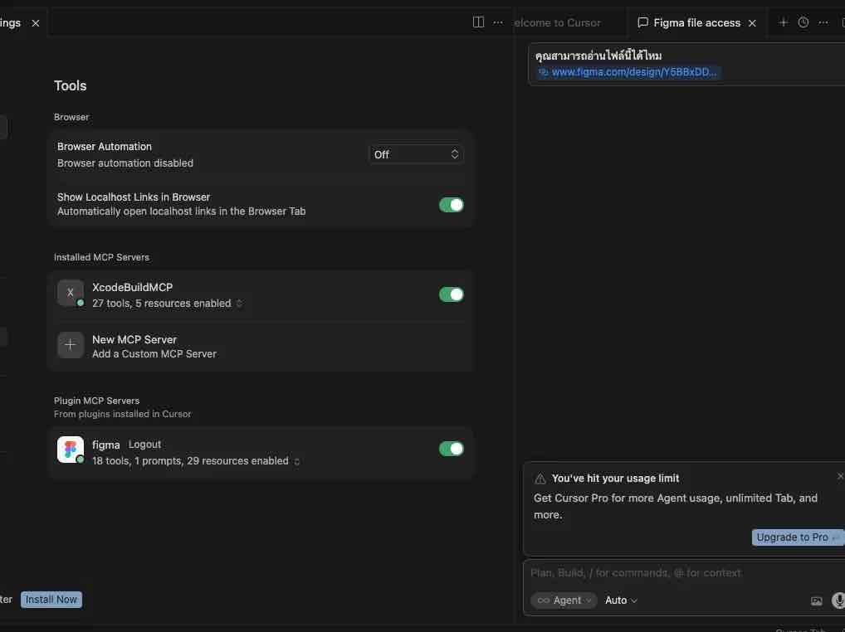Open the Auto model dropdown
This screenshot has height=632, width=845.
[x=621, y=600]
